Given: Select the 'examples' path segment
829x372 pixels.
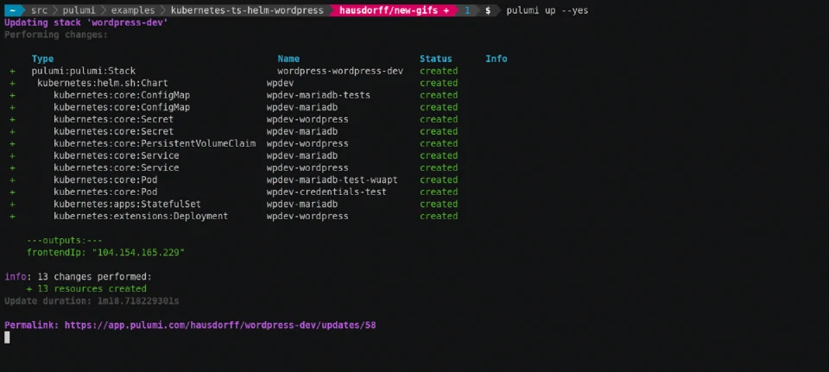Looking at the screenshot, I should [x=133, y=10].
